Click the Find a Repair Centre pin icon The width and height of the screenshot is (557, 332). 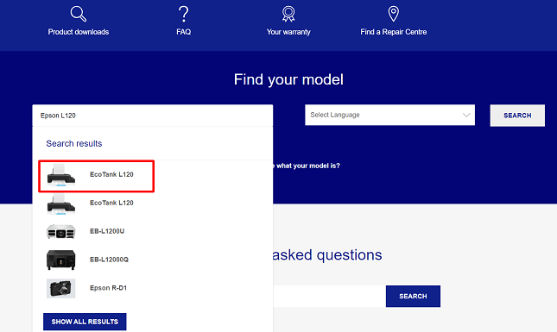(x=393, y=14)
